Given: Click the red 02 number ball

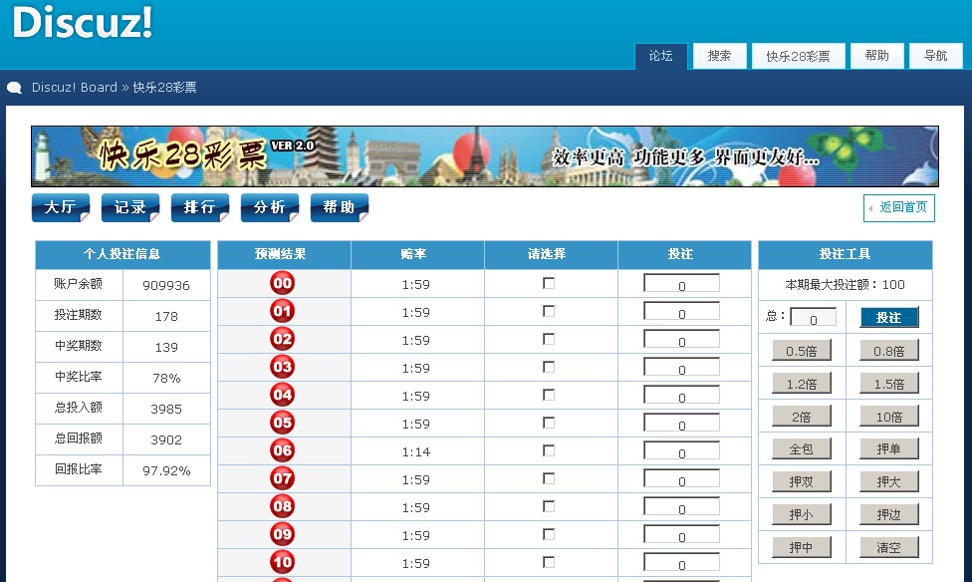Looking at the screenshot, I should coord(282,340).
